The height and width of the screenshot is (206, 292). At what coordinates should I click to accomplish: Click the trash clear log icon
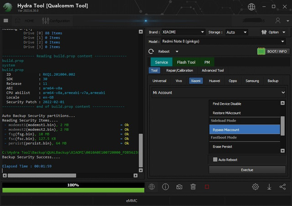tap(193, 187)
